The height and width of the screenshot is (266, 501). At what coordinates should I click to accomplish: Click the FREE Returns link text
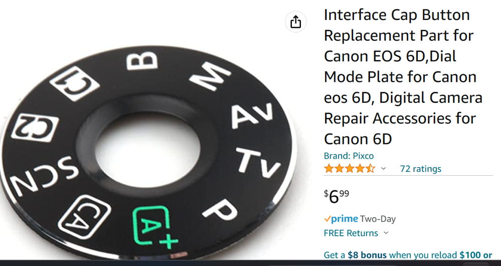tap(351, 233)
